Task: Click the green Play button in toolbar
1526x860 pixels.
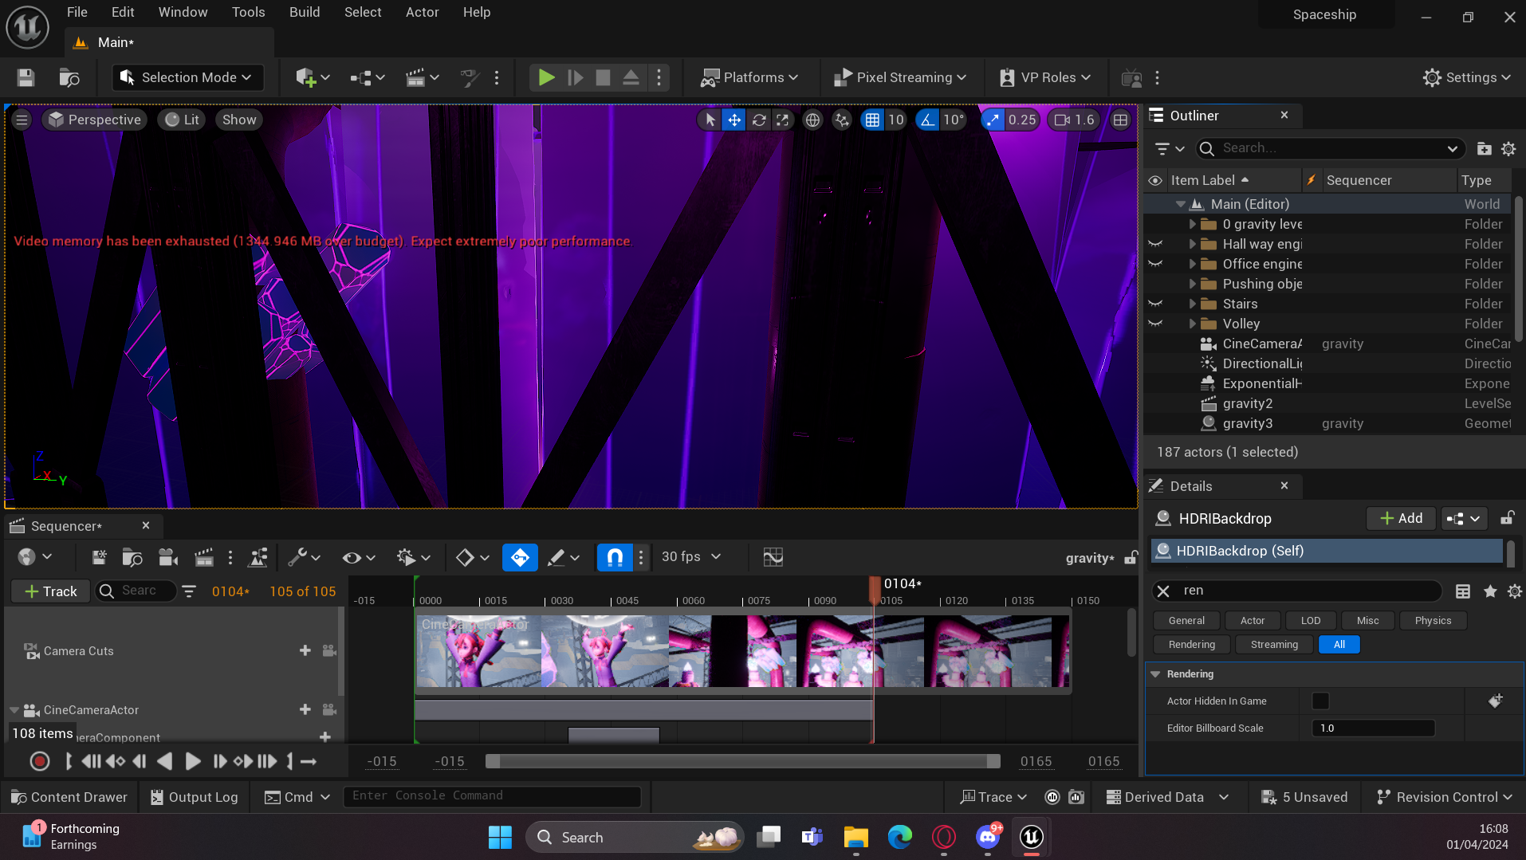Action: coord(546,77)
